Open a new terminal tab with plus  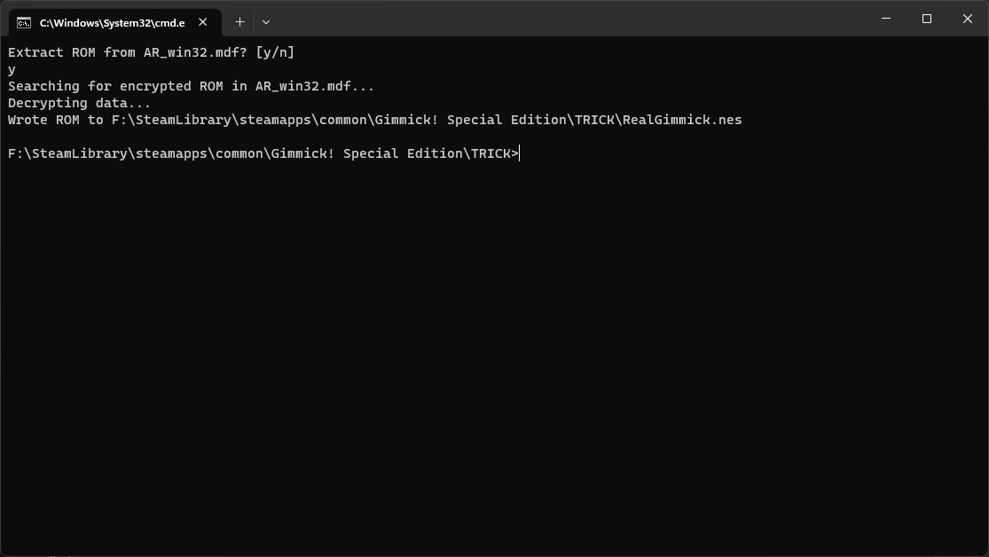coord(239,22)
